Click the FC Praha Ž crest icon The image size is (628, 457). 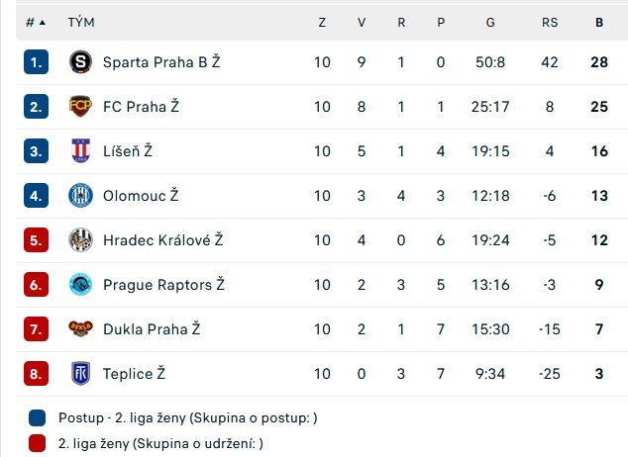tap(80, 107)
